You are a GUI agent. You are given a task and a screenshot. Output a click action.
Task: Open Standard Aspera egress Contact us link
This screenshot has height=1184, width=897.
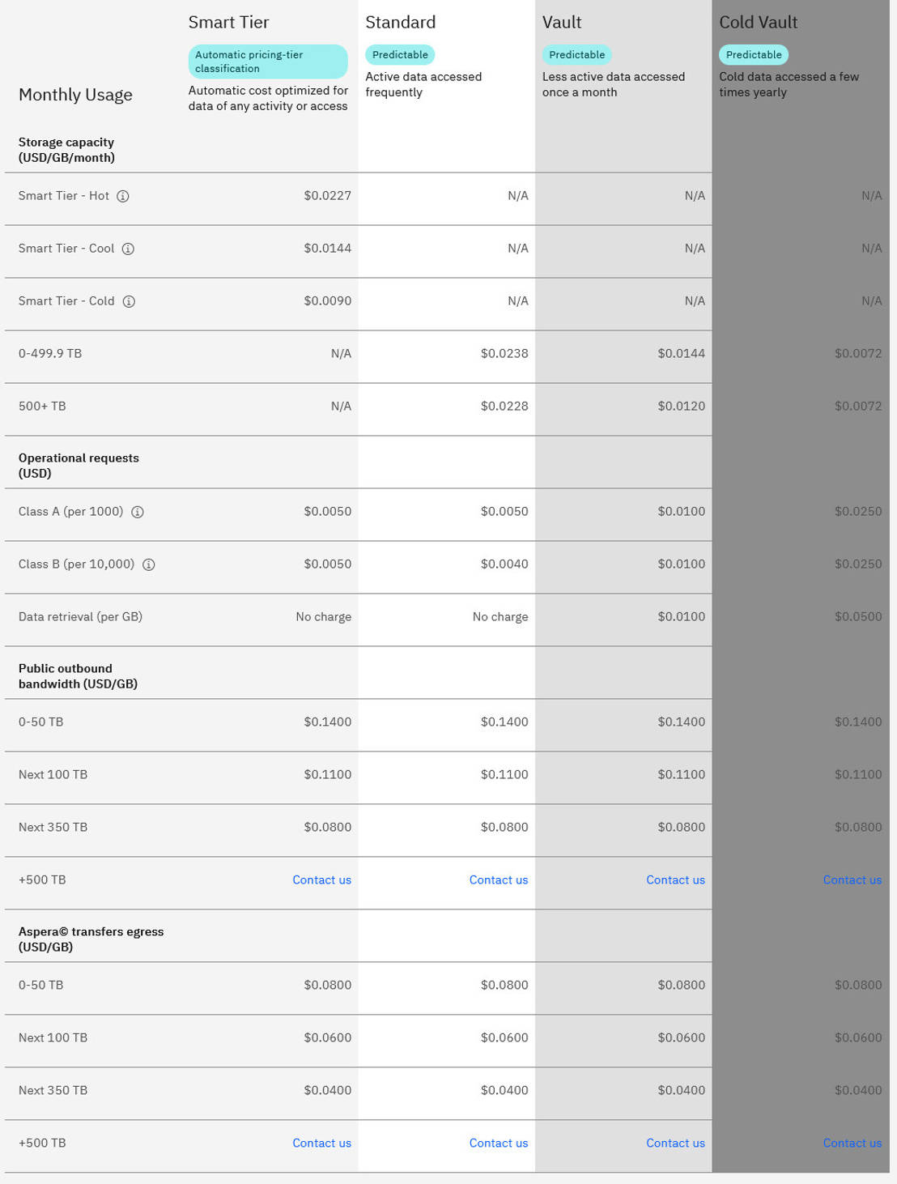(498, 1143)
